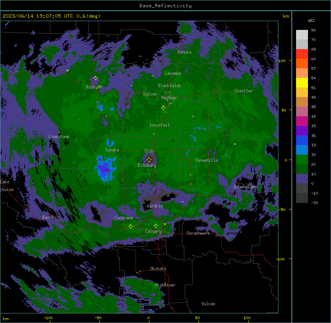Screen dimensions: 331x323
Task: Click the Vulcan city label
Action: pos(208,304)
